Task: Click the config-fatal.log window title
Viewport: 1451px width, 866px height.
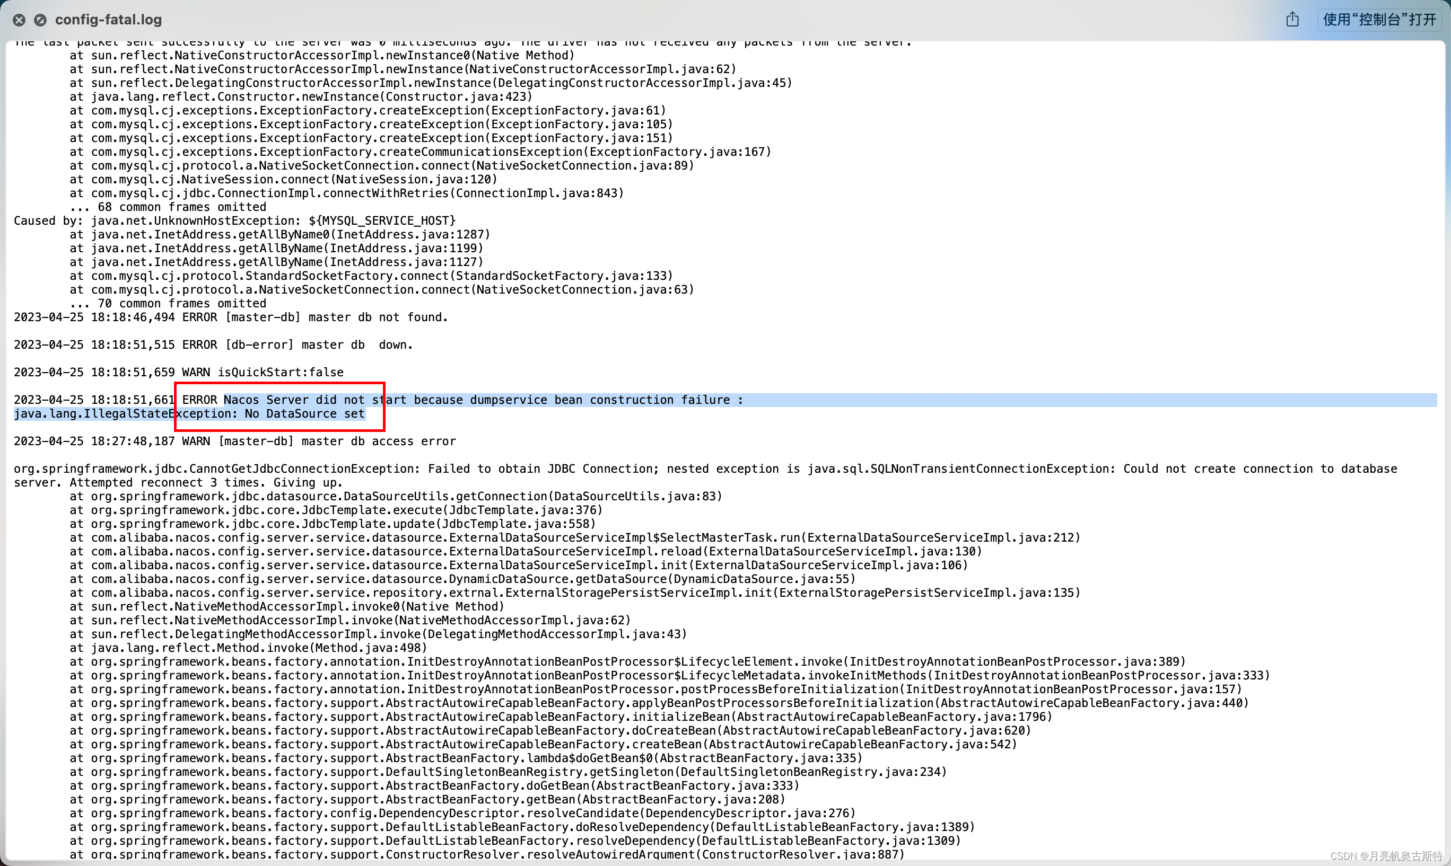Action: (108, 20)
